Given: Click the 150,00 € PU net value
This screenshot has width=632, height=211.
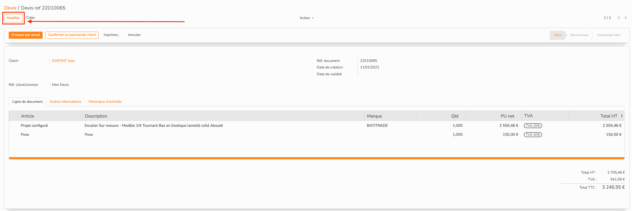Looking at the screenshot, I should coord(510,135).
